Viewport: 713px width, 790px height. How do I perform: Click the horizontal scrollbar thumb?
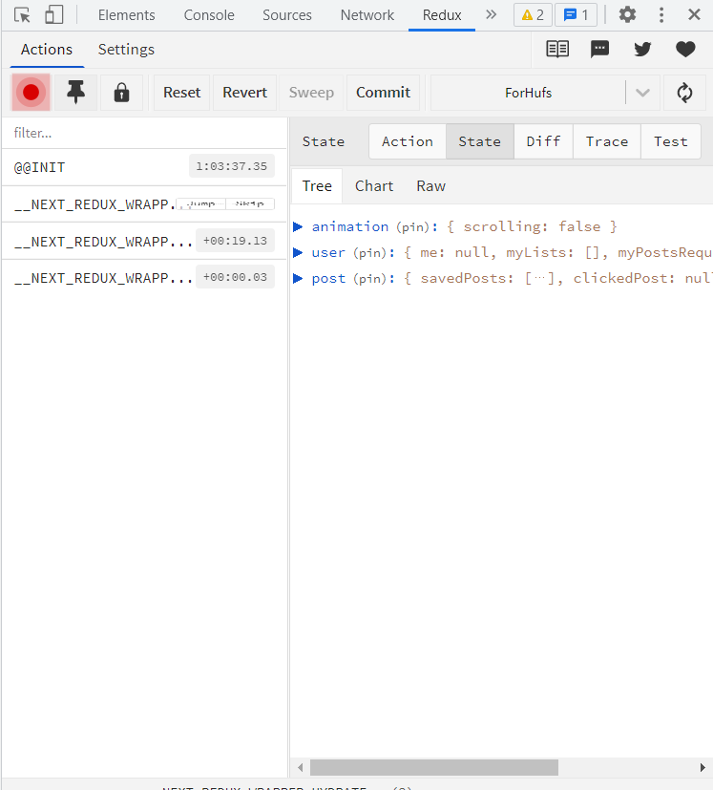(x=434, y=767)
